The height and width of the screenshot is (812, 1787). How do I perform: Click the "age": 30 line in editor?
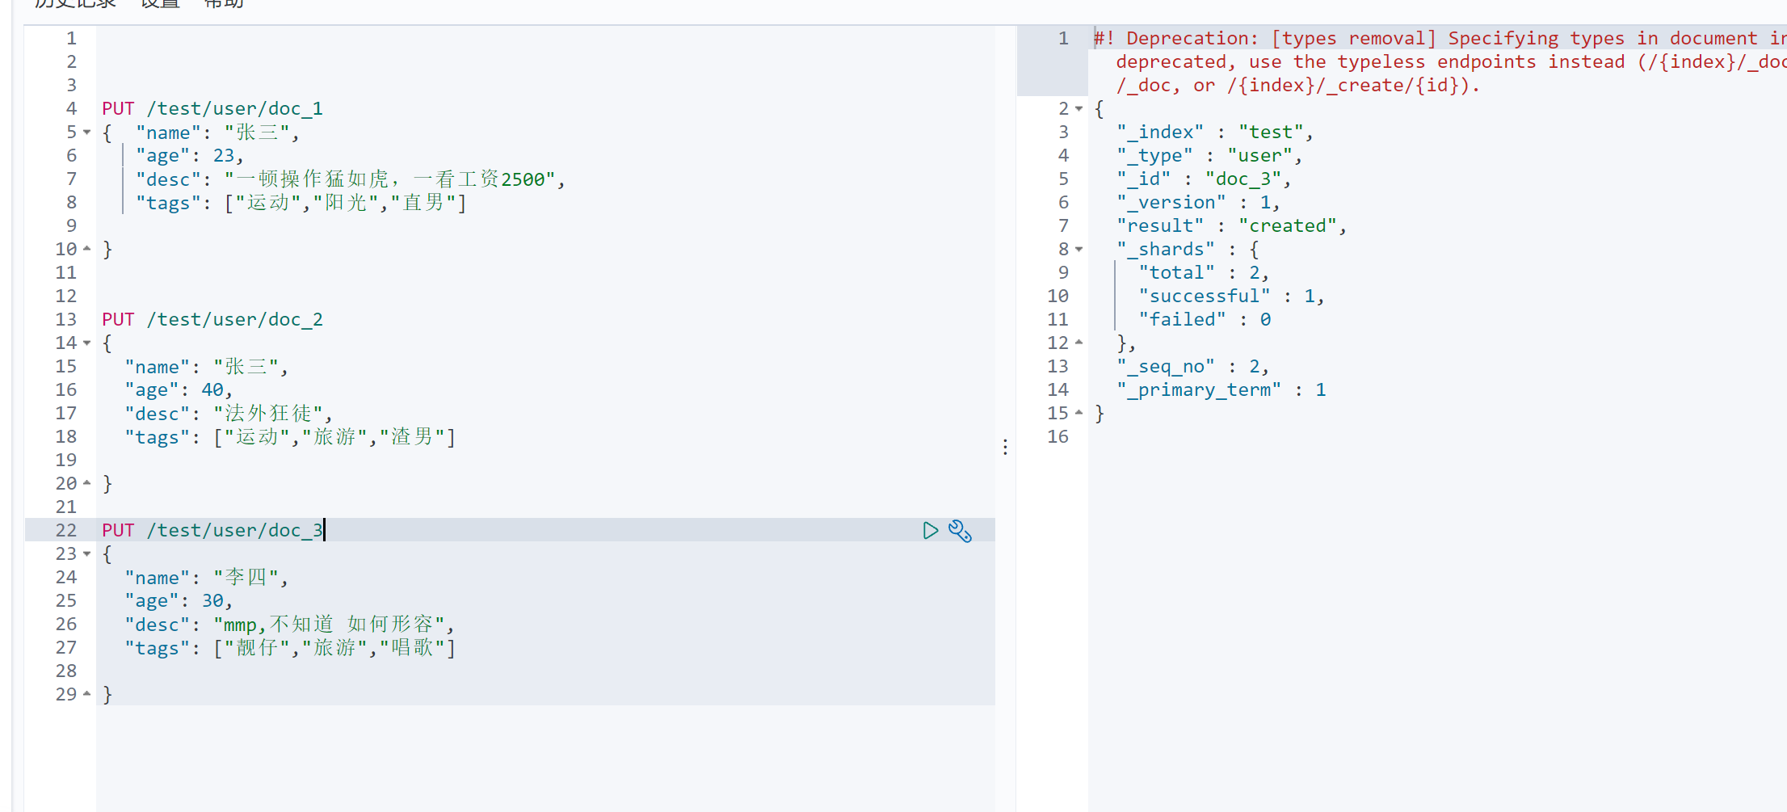pyautogui.click(x=179, y=600)
